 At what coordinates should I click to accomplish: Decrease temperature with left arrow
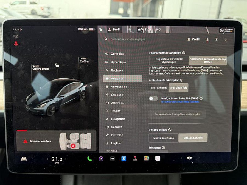pyautogui.click(x=48, y=159)
